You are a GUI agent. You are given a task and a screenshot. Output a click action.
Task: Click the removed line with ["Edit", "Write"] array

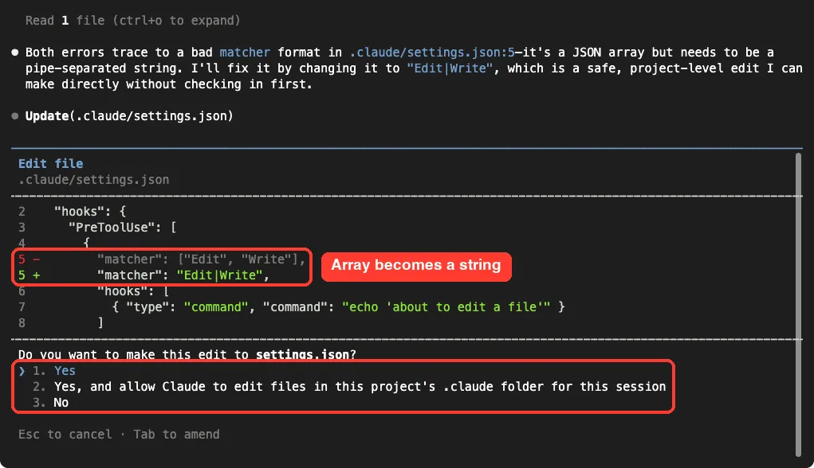pyautogui.click(x=162, y=259)
